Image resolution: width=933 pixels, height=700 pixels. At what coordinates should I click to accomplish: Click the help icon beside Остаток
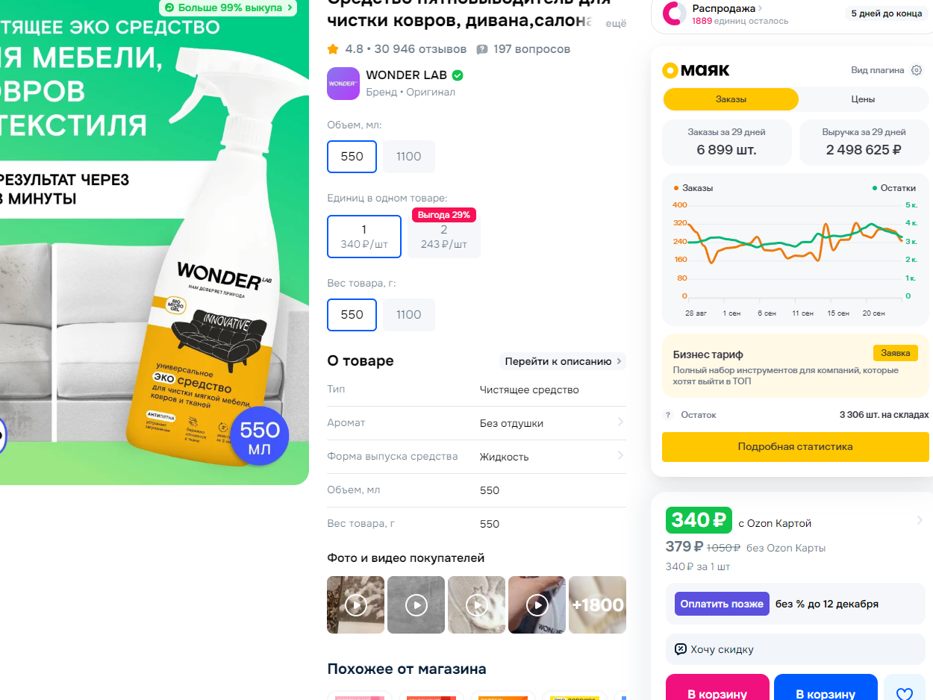pos(668,415)
